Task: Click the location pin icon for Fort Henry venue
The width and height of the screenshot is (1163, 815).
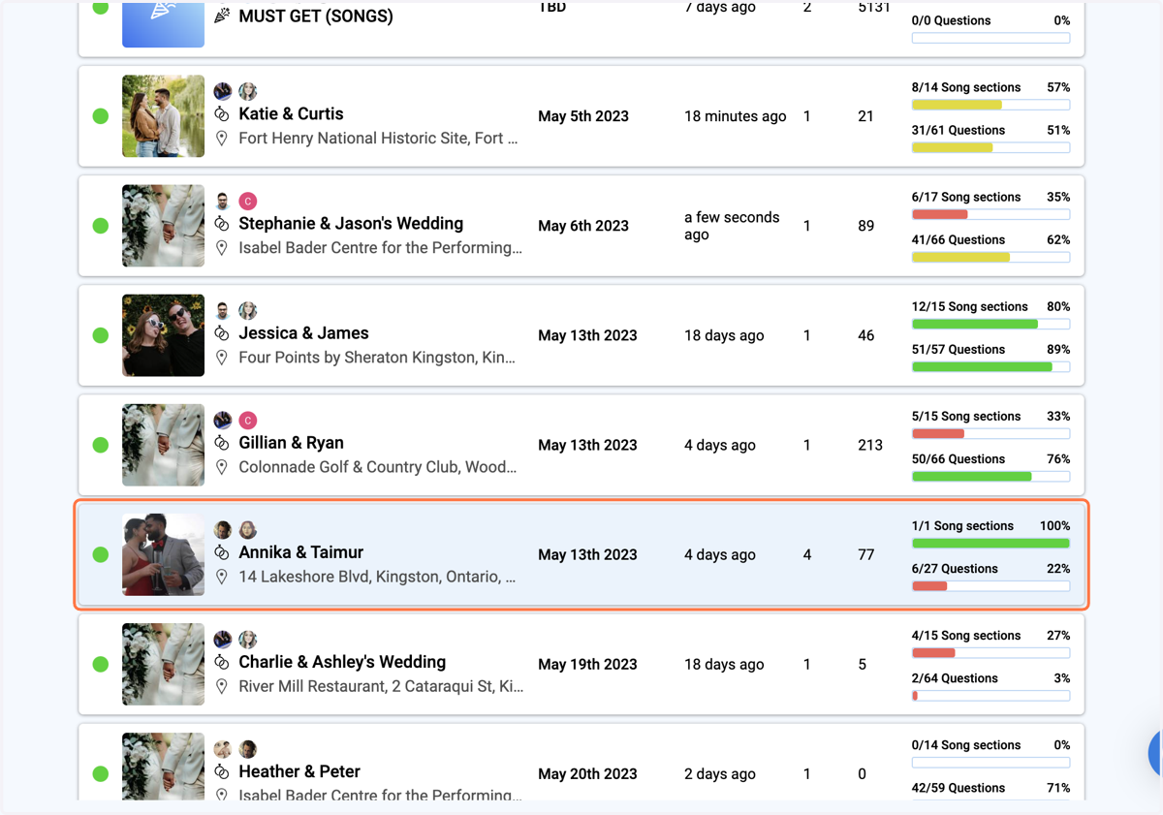Action: (222, 139)
